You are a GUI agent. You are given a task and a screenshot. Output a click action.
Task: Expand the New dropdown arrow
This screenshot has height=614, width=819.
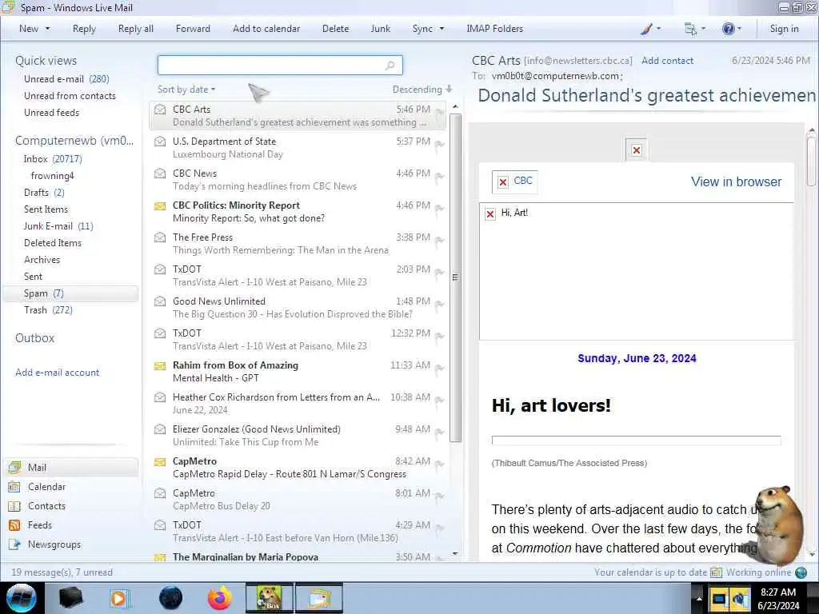tap(47, 29)
